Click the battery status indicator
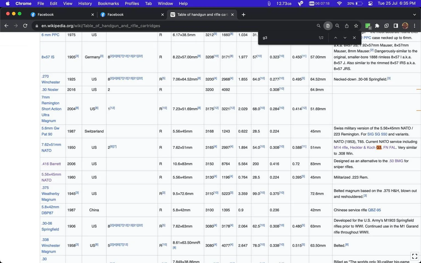 [355, 4]
